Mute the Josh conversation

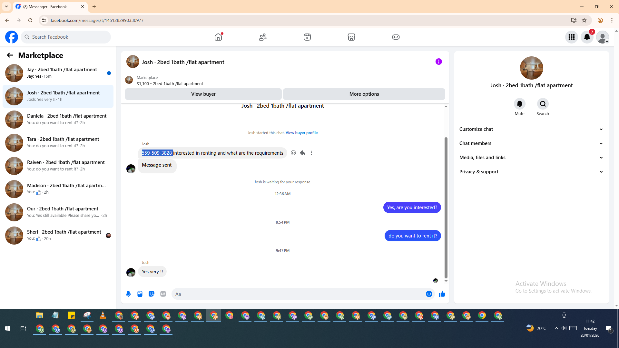pos(519,104)
